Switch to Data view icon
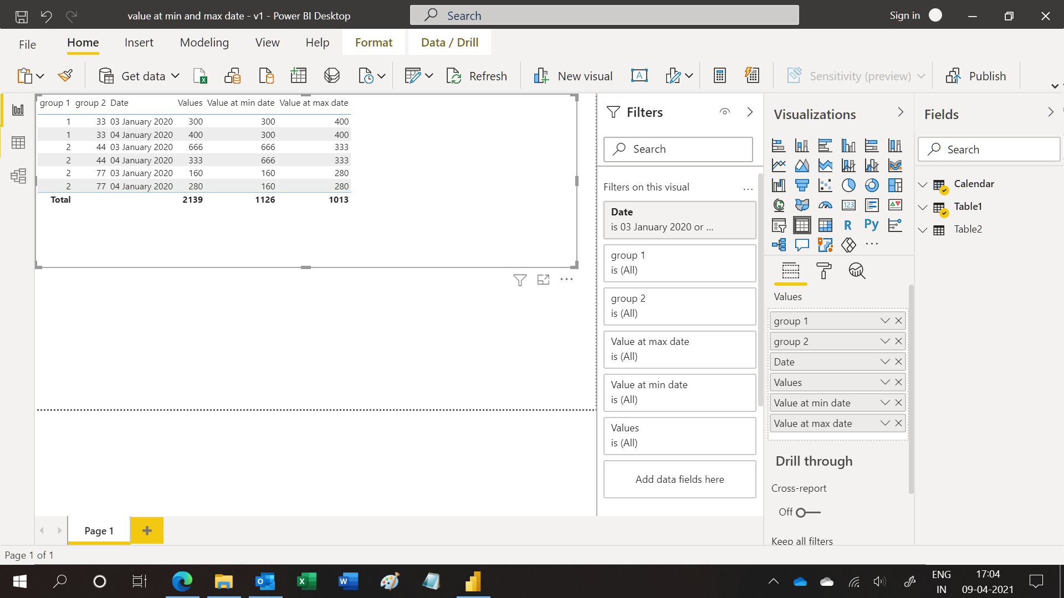Image resolution: width=1064 pixels, height=598 pixels. (18, 143)
